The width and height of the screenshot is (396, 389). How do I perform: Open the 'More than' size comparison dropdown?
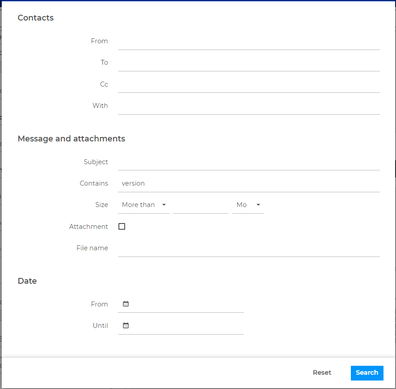pos(143,205)
